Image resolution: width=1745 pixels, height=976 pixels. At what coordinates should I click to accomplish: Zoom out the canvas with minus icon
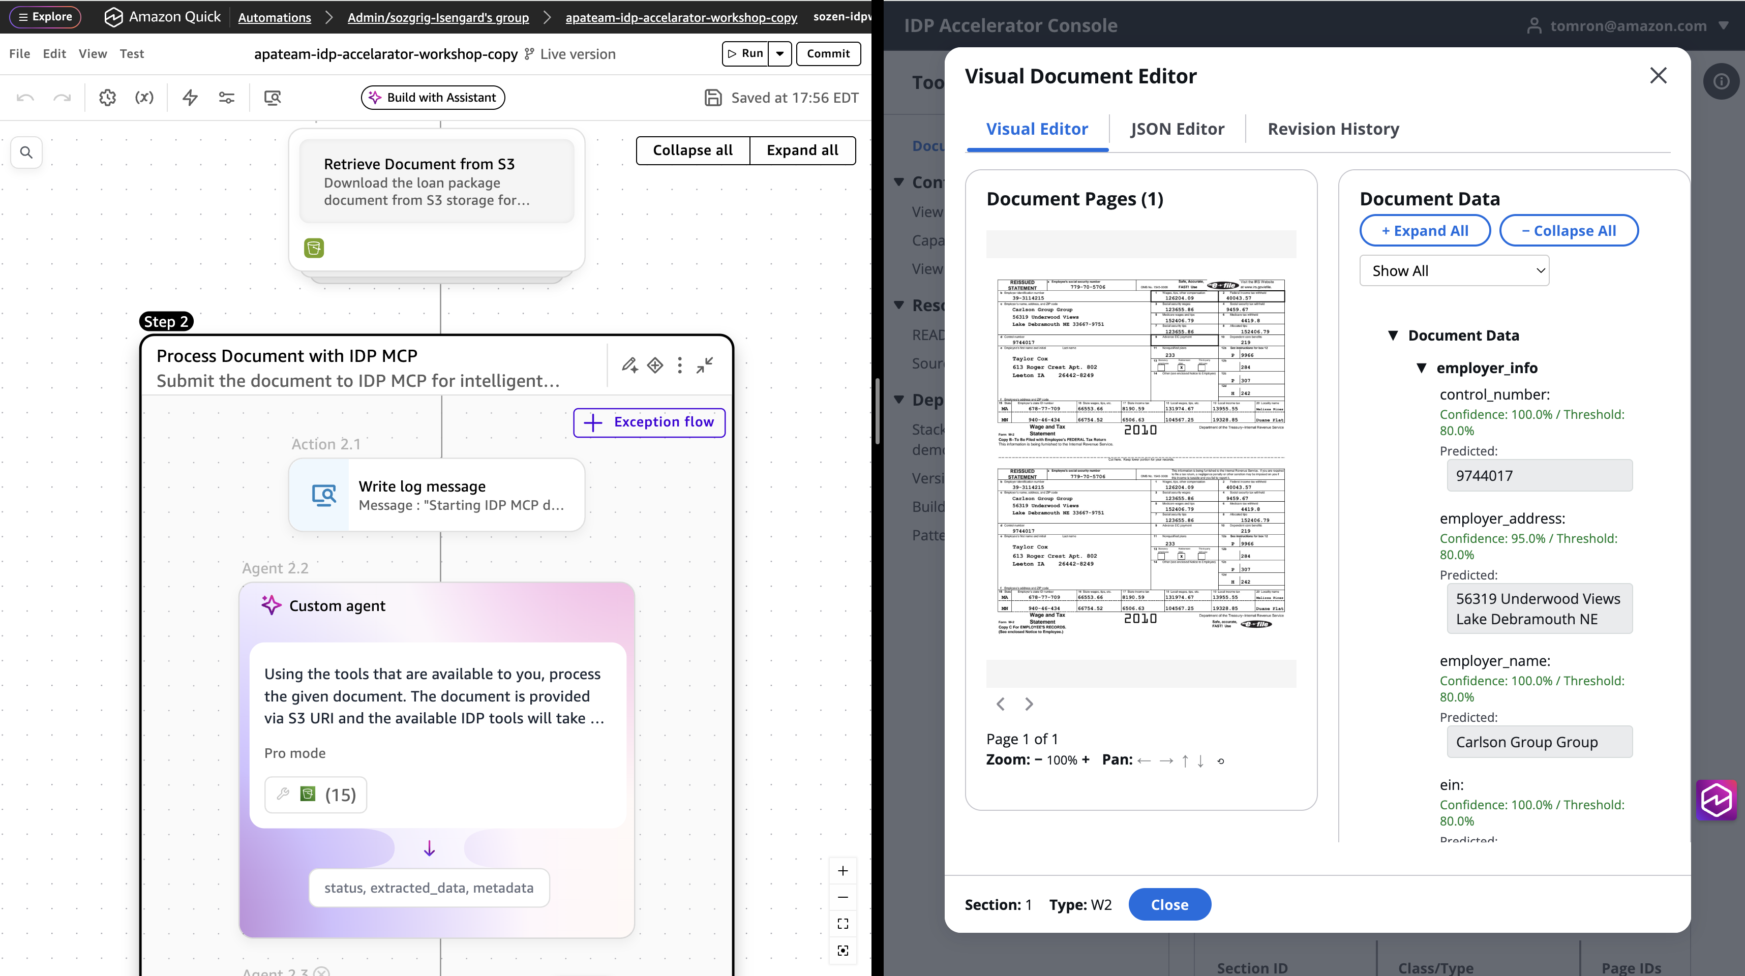point(843,897)
